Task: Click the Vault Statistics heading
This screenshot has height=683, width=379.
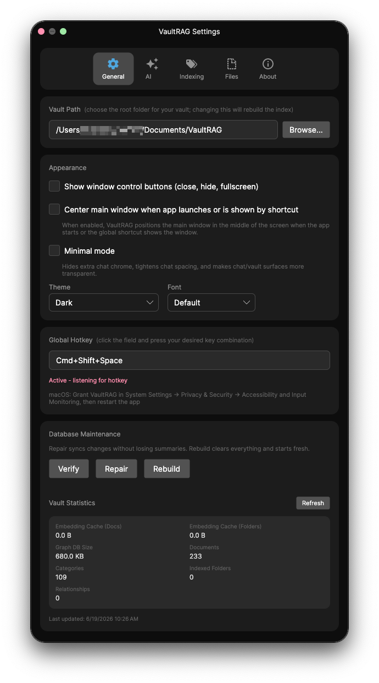Action: pos(72,503)
